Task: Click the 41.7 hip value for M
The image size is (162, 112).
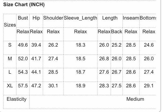Action: pos(36,58)
